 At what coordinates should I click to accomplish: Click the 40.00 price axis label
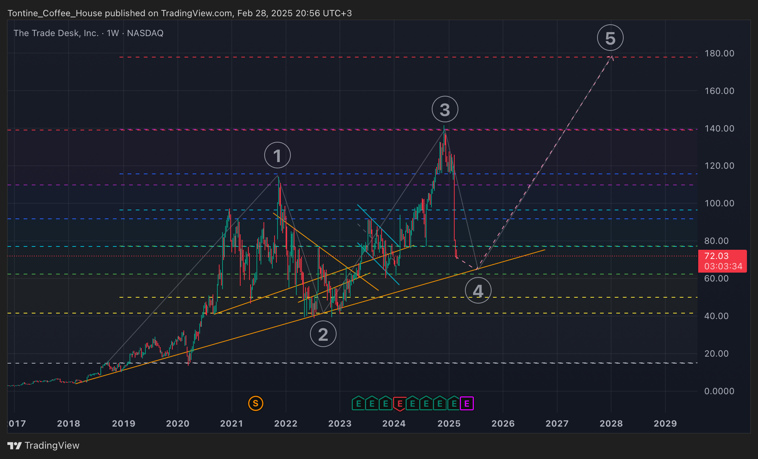coord(716,316)
